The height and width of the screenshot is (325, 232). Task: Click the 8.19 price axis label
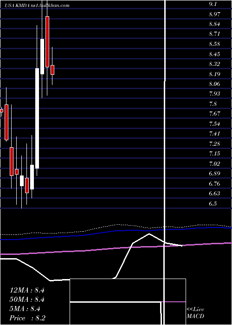pyautogui.click(x=214, y=74)
